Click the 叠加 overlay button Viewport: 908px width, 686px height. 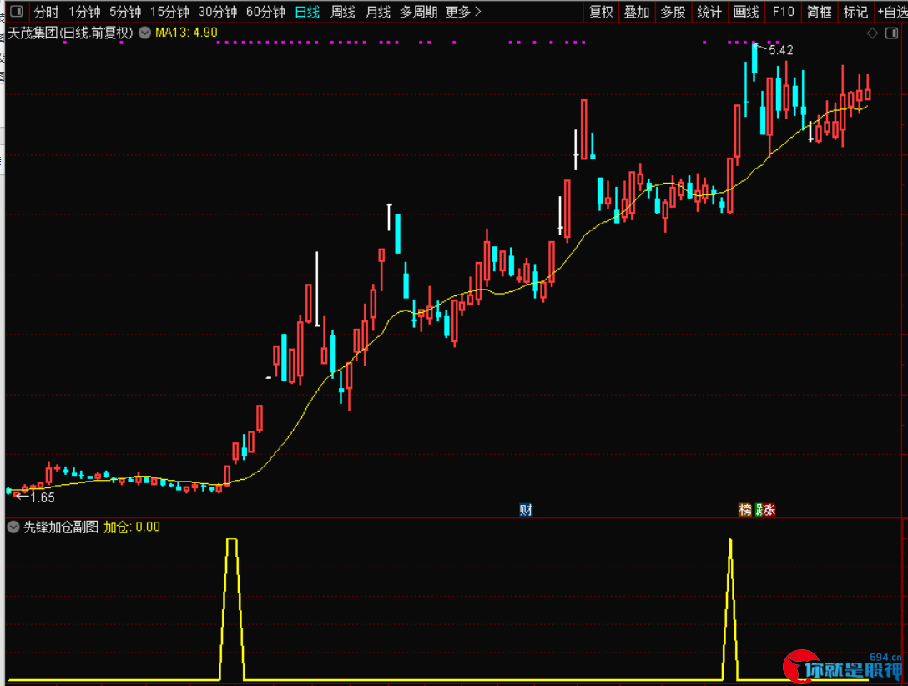(637, 12)
